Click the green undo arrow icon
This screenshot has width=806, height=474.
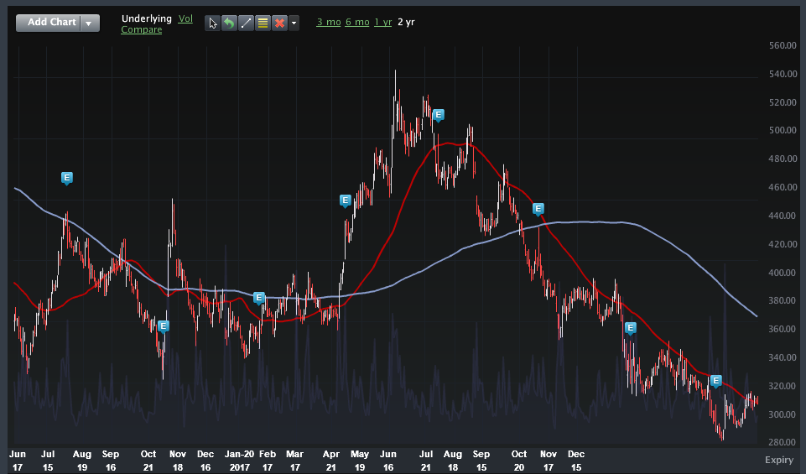pos(229,23)
